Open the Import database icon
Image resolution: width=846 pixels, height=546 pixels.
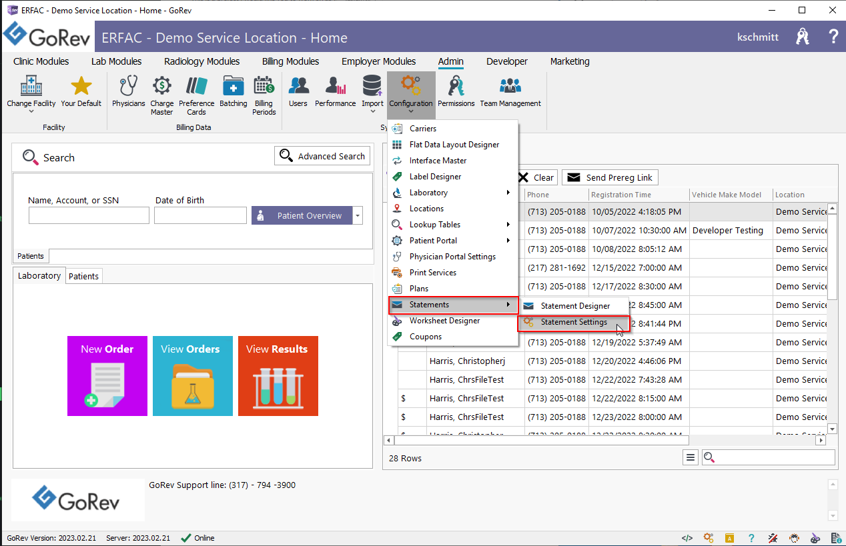[x=372, y=86]
